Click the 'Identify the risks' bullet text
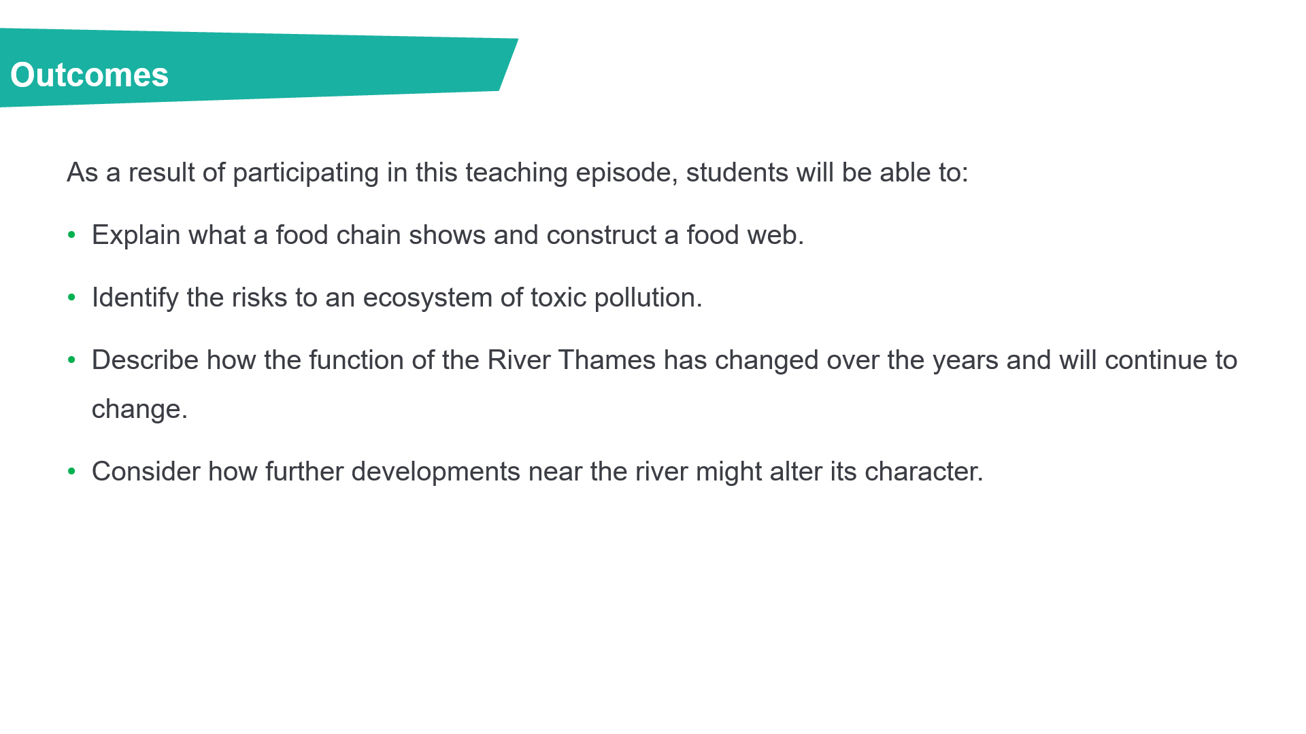This screenshot has height=734, width=1306. click(396, 298)
